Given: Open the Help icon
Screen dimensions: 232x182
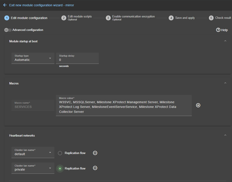Looking at the screenshot, I should [218, 30].
